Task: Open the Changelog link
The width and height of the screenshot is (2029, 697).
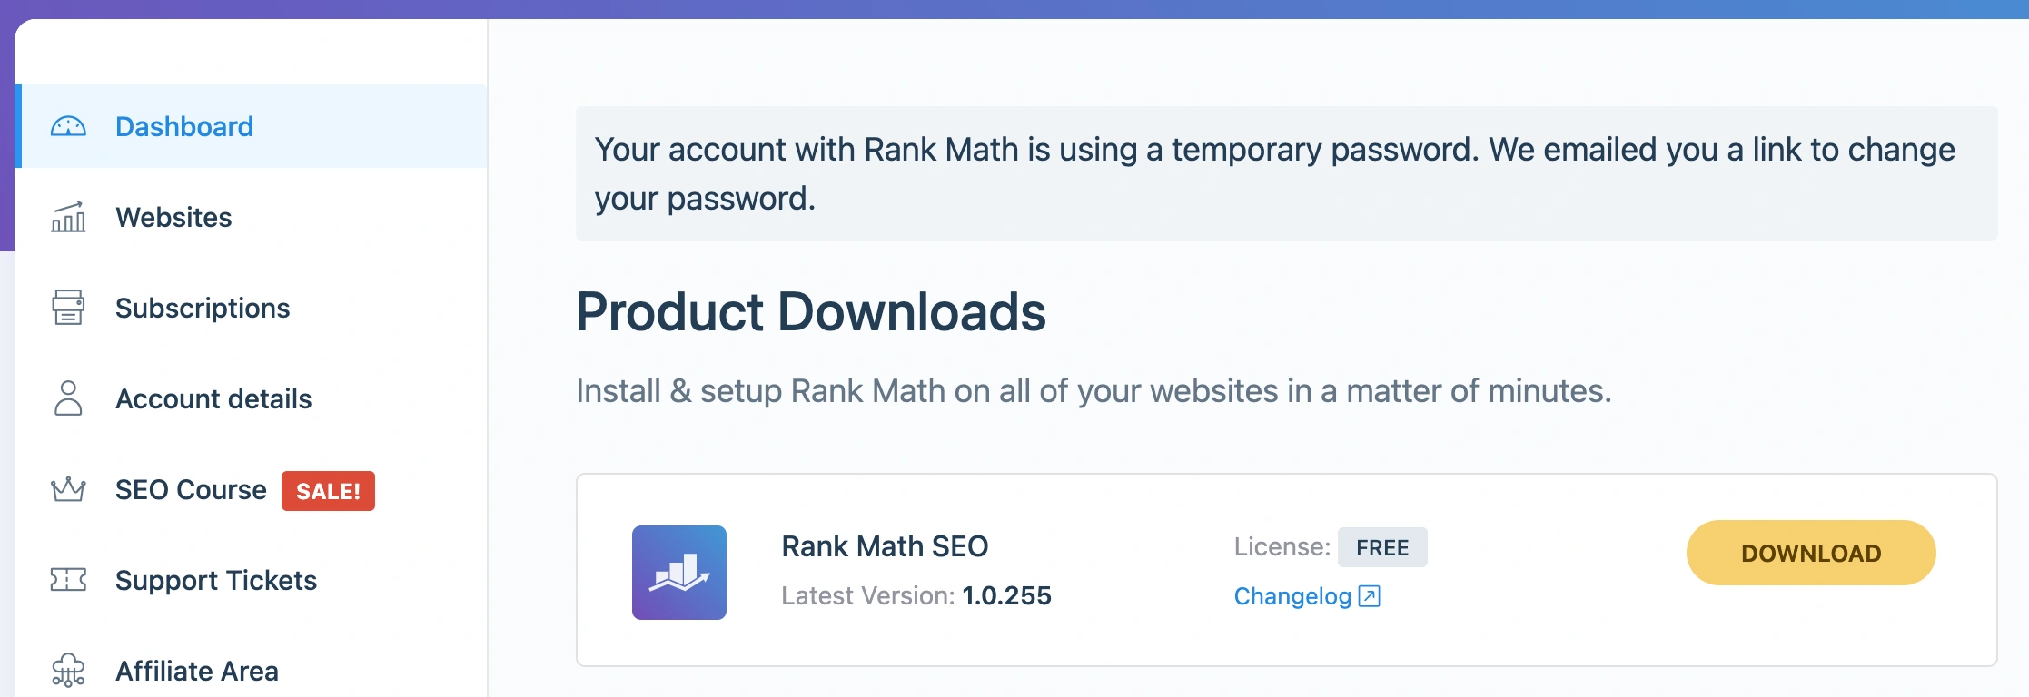Action: coord(1292,596)
